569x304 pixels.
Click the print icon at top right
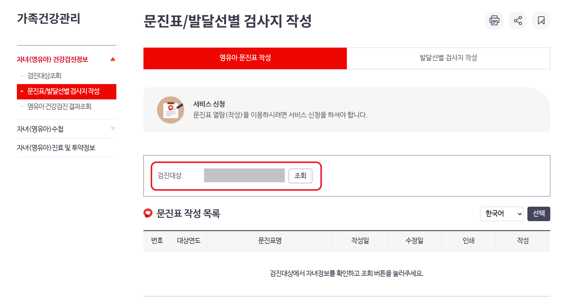pos(494,20)
